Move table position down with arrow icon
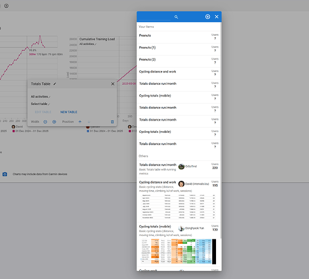309x279 pixels. (x=89, y=122)
